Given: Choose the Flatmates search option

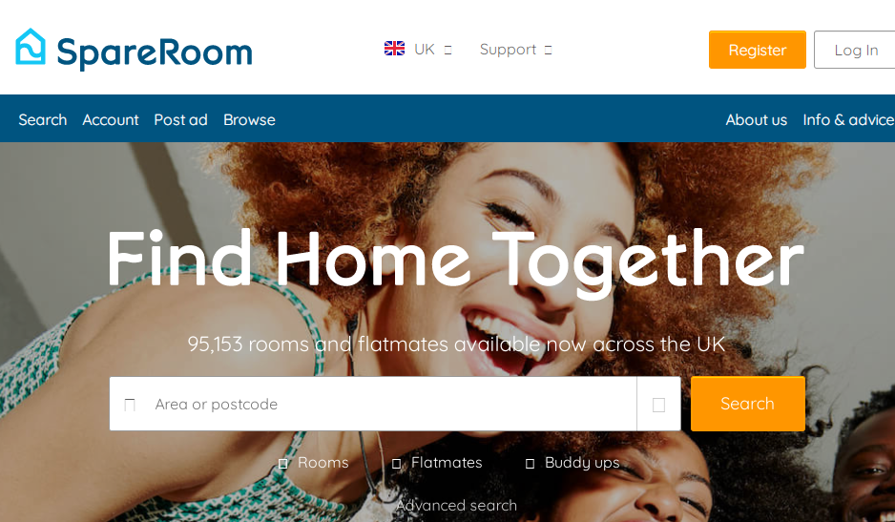Looking at the screenshot, I should 447,463.
